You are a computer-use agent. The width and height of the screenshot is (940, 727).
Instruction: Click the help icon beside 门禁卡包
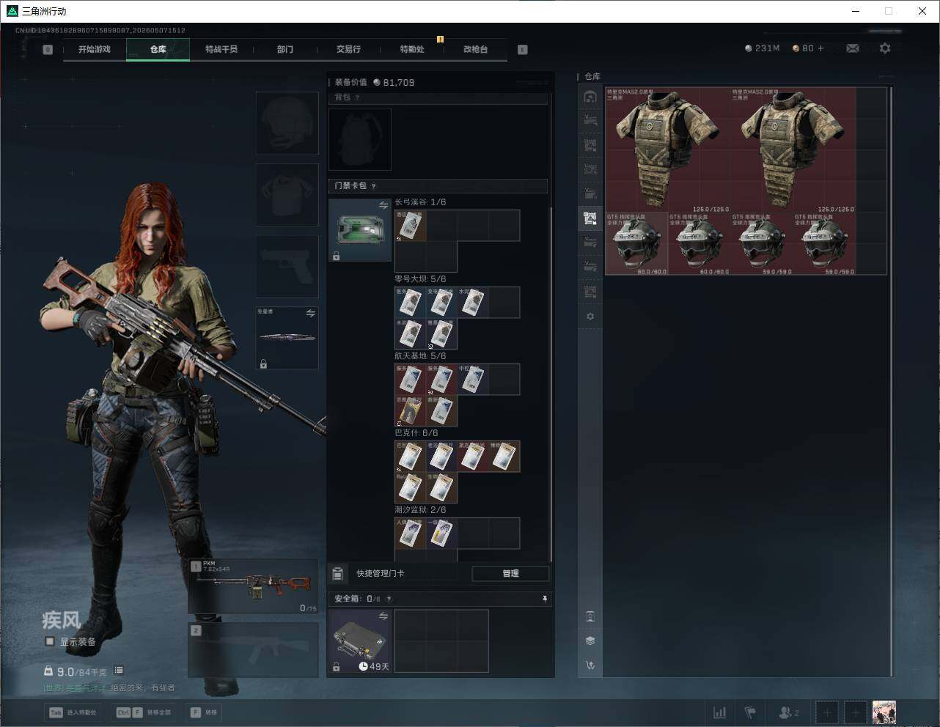(x=374, y=186)
